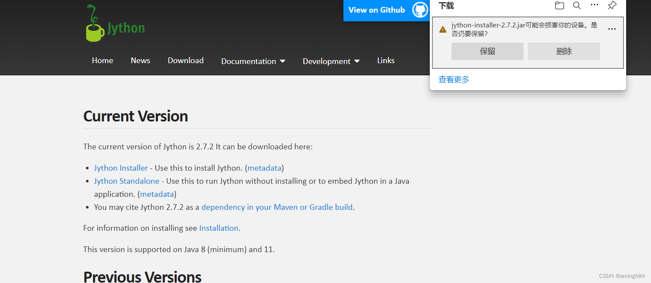
Task: Open the Jython Standalone link
Action: (x=127, y=181)
